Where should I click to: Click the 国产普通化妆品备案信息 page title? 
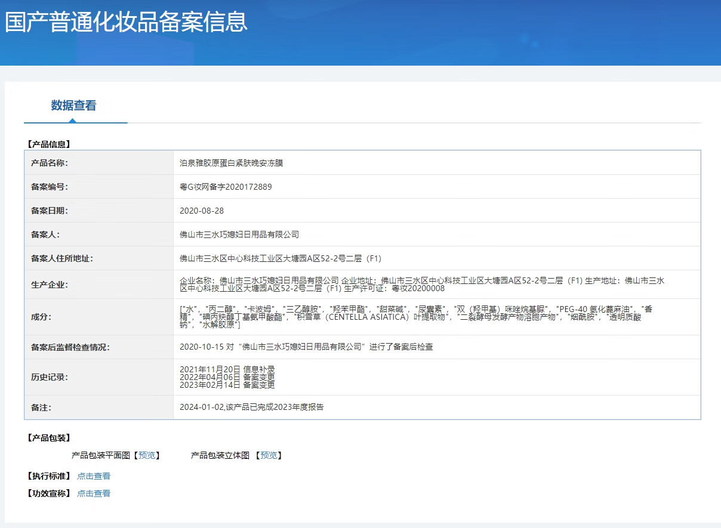[126, 22]
